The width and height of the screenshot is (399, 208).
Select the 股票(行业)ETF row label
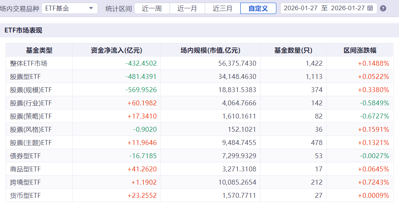click(31, 103)
